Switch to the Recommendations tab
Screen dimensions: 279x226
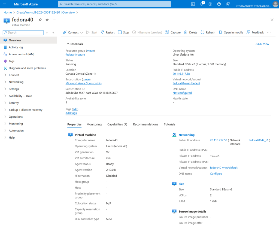click(145, 124)
